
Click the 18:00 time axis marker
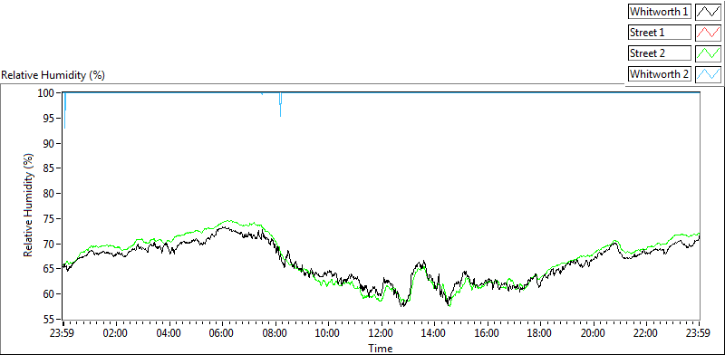540,333
